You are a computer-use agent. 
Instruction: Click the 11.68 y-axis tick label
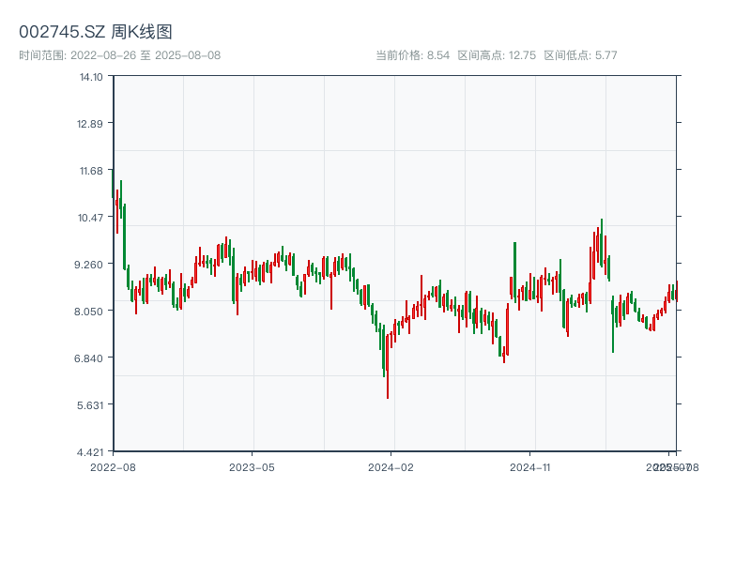91,171
